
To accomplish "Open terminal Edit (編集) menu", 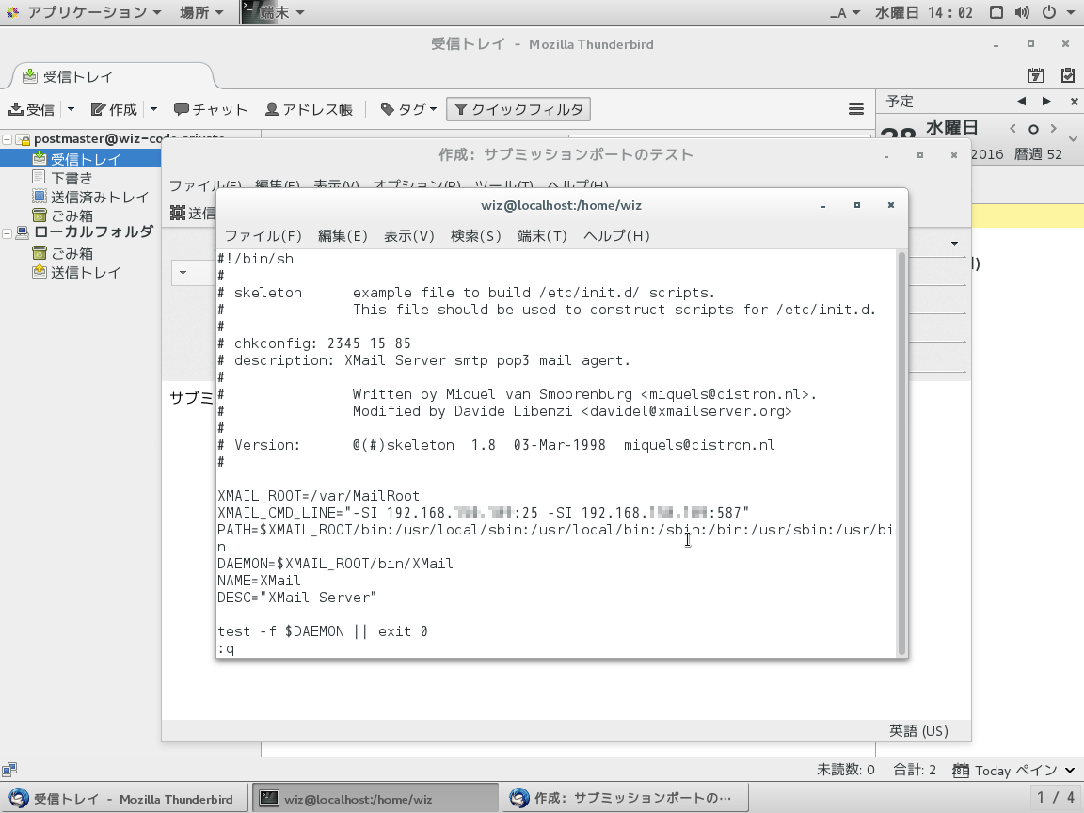I will [x=343, y=236].
